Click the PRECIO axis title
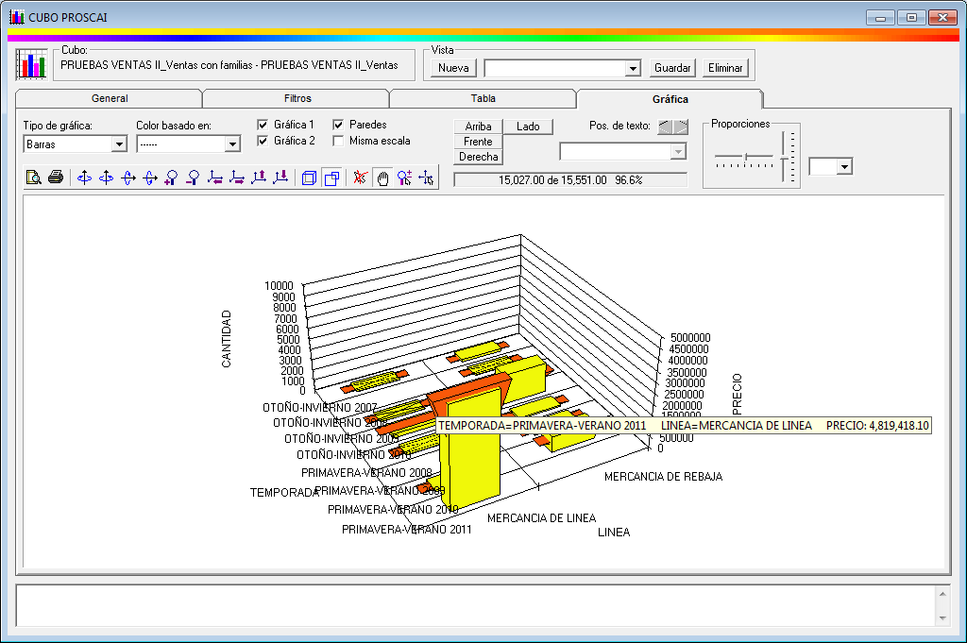 pyautogui.click(x=737, y=394)
